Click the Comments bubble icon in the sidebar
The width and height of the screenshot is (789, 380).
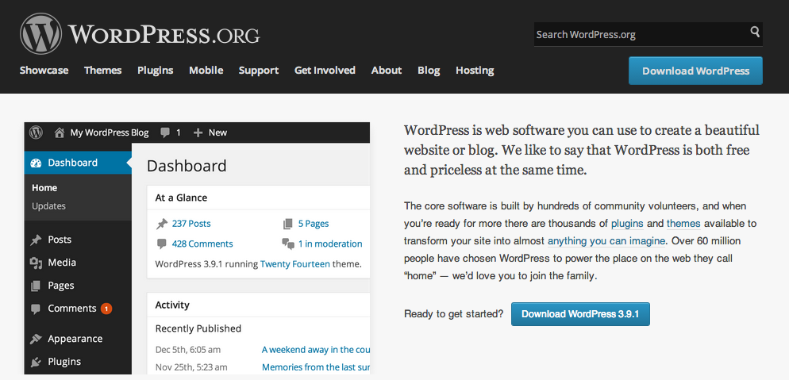point(36,309)
